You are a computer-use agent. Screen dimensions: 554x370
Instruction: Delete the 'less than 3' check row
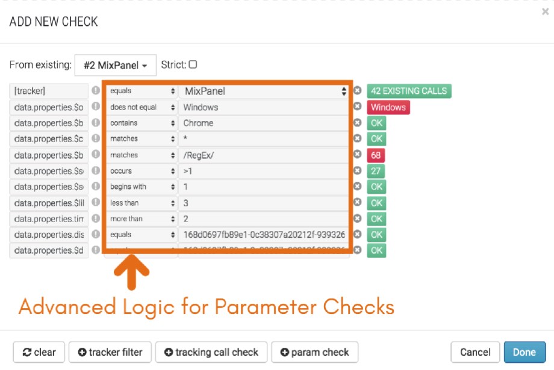point(358,202)
